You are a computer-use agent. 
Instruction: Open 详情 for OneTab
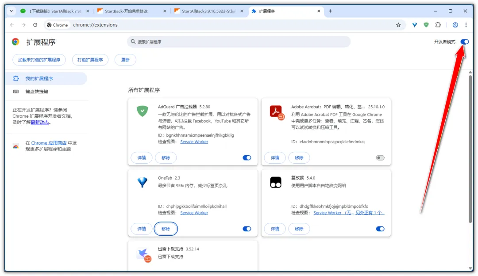point(142,229)
